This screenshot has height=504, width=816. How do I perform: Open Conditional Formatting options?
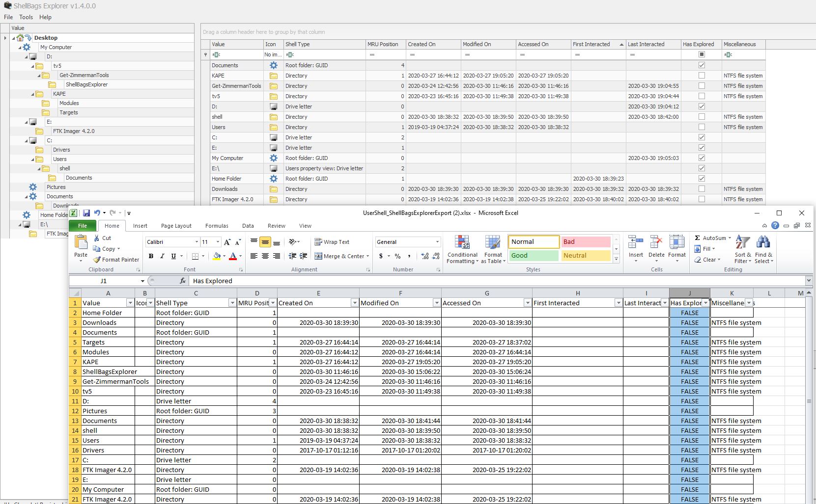(x=462, y=249)
